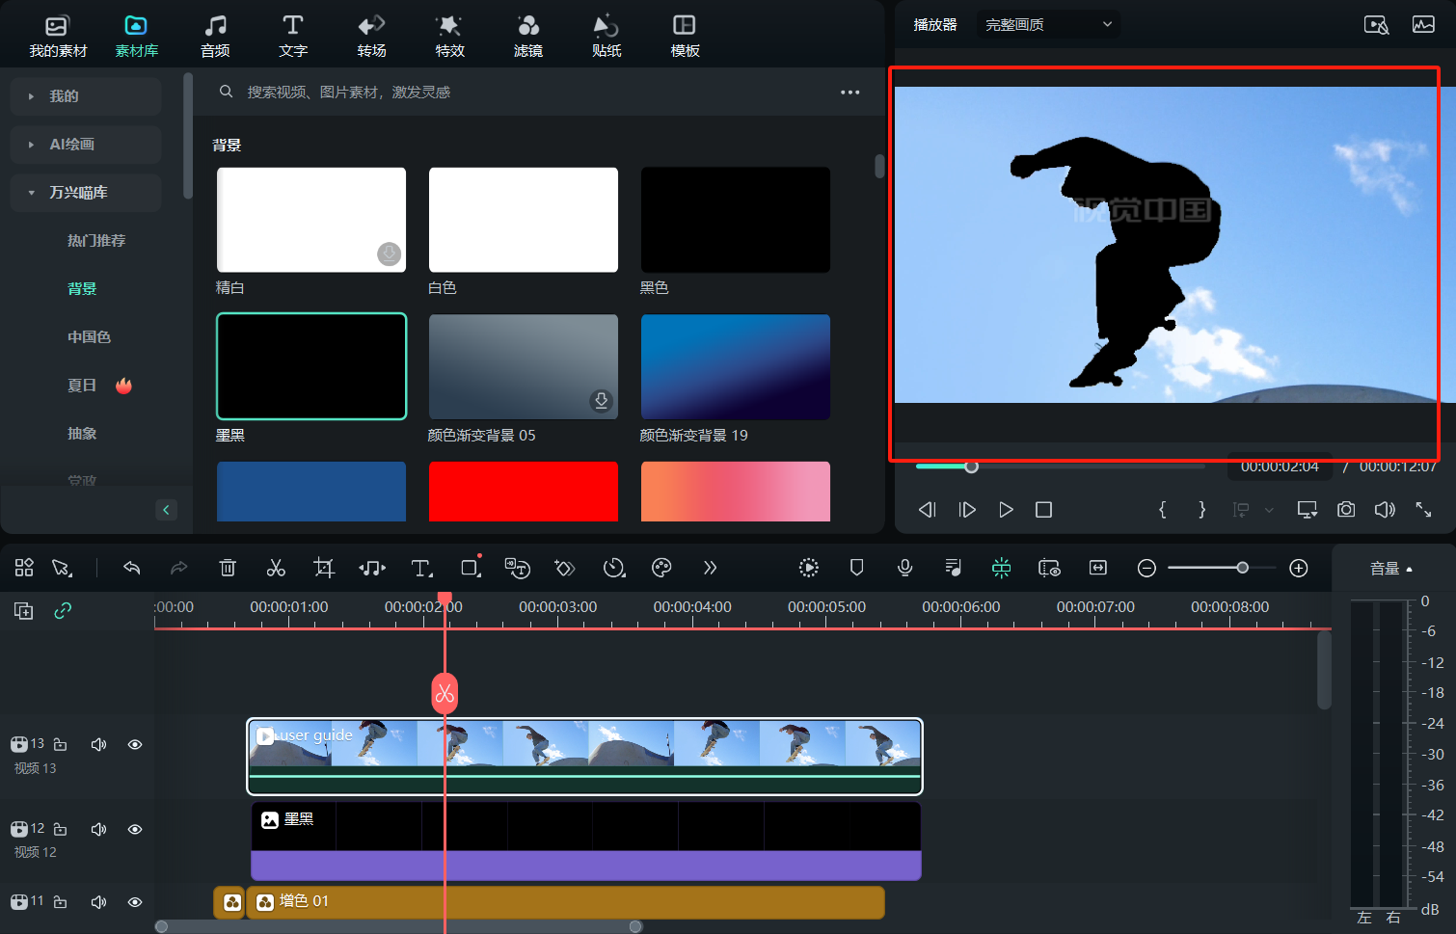
Task: Toggle lock on video track 11
Action: 61,902
